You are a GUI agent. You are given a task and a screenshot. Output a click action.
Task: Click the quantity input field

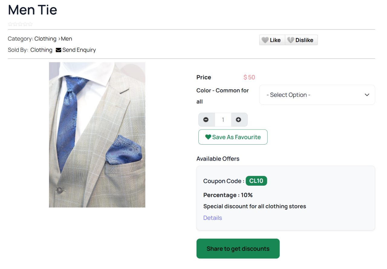coord(223,120)
